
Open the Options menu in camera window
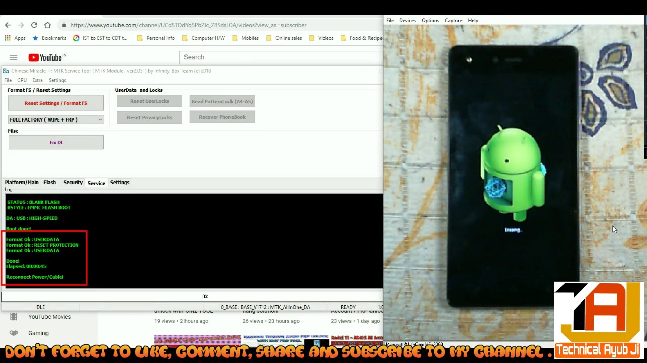[430, 21]
